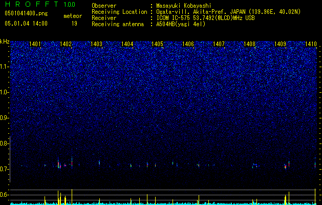
Task: Click the ICOM IC-575 receiver text
Action: pos(205,18)
